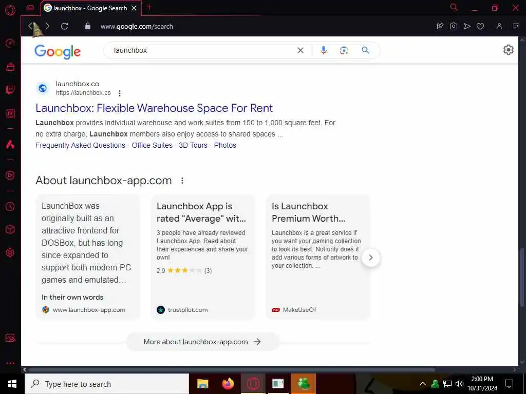Open the 3D Tours sitelink
This screenshot has width=526, height=394.
[193, 145]
